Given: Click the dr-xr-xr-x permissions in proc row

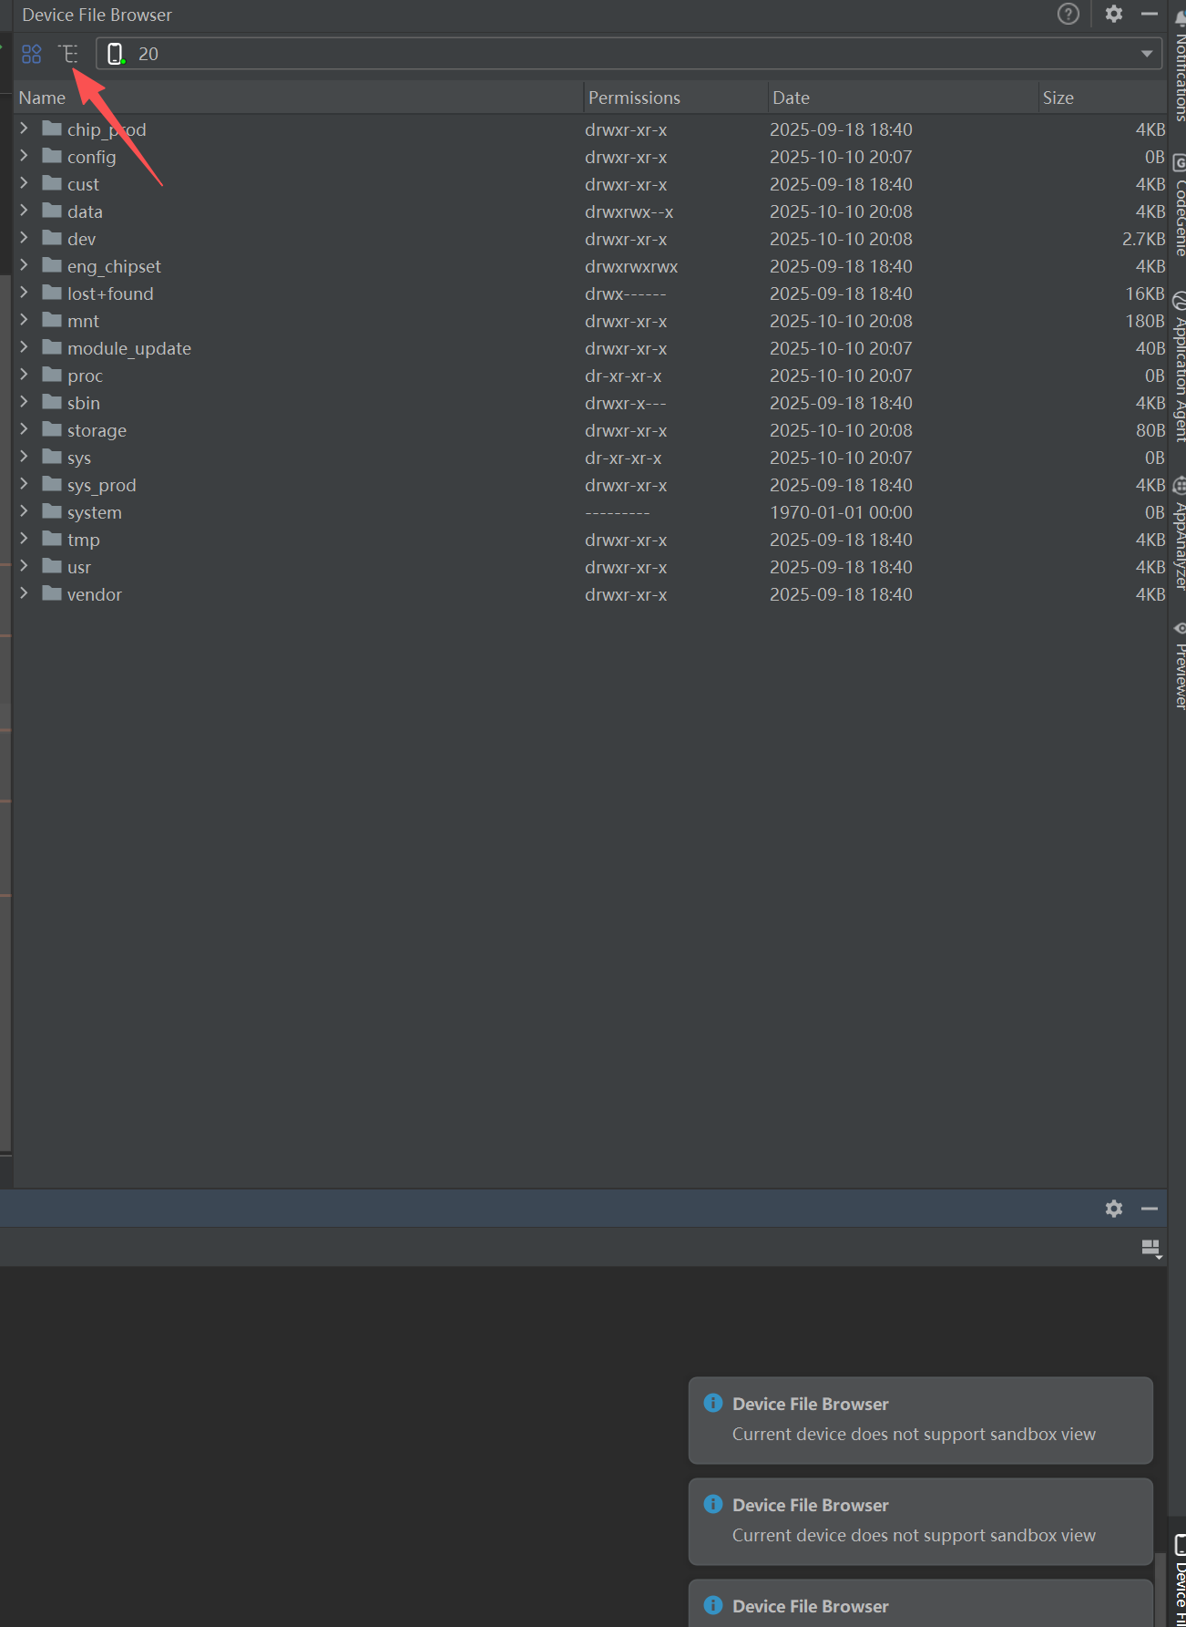Looking at the screenshot, I should 623,376.
